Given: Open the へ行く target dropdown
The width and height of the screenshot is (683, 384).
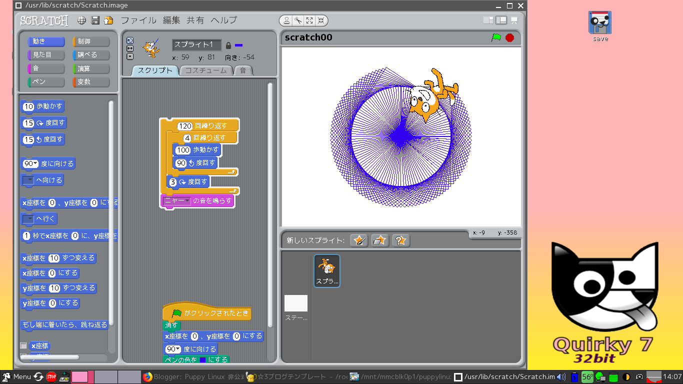Looking at the screenshot, I should [x=28, y=218].
